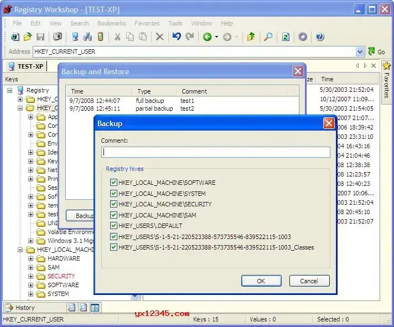Click the Refresh toolbar icon
The image size is (394, 327).
(x=286, y=37)
